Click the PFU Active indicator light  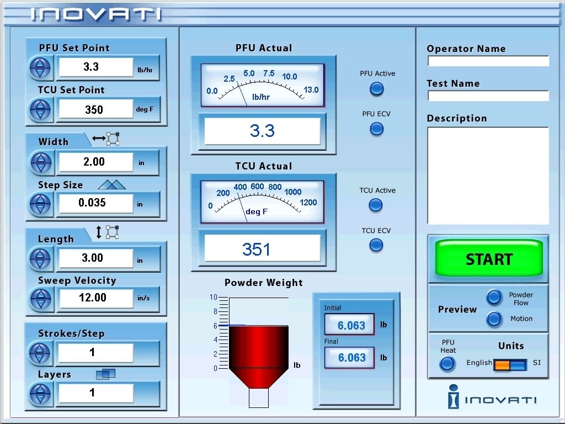coord(376,88)
